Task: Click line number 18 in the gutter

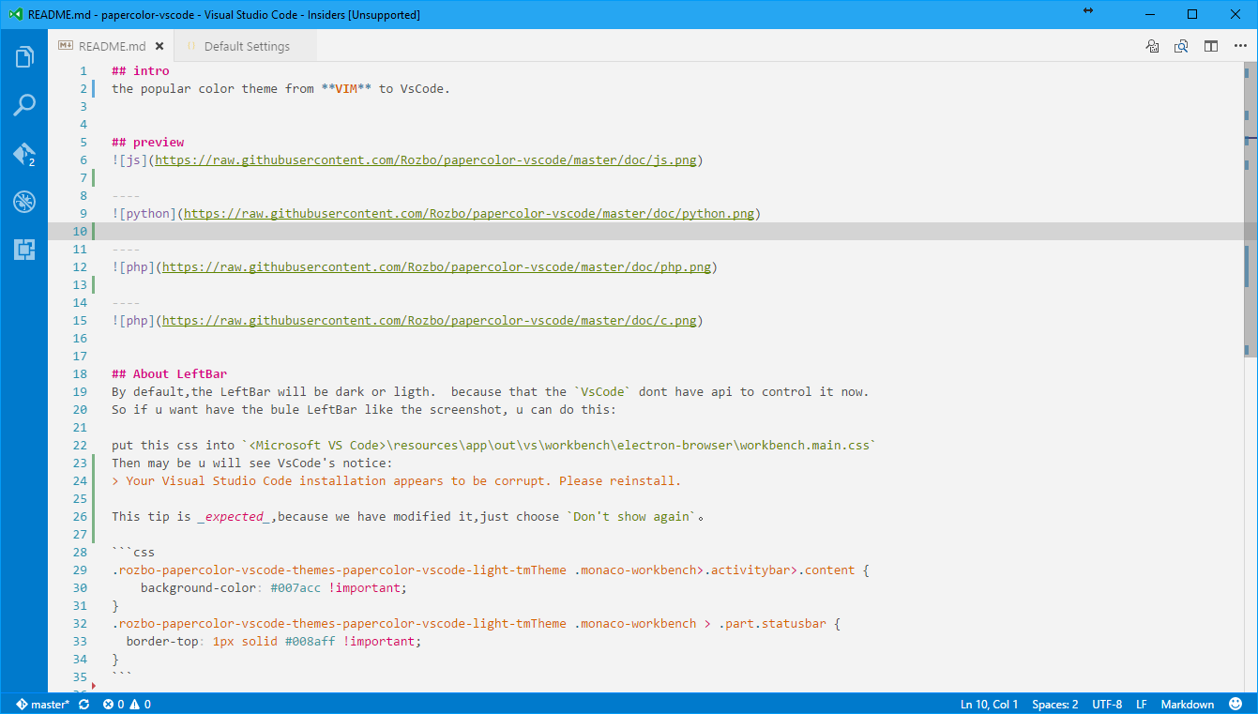Action: point(79,374)
